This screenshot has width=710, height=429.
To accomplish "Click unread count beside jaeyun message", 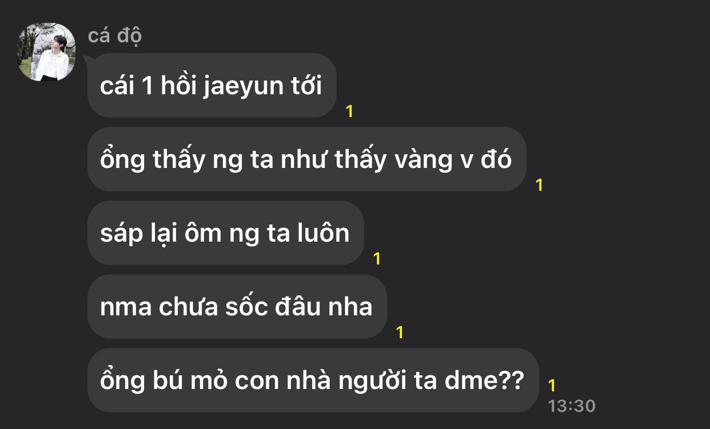I will (350, 111).
